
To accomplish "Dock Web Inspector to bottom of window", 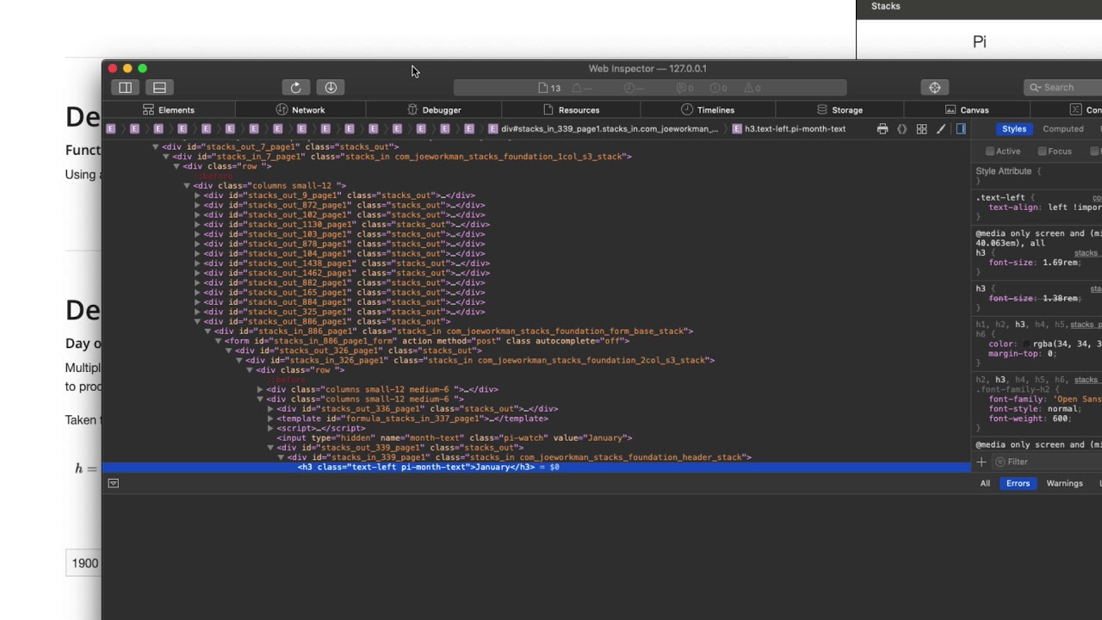I will coord(159,87).
